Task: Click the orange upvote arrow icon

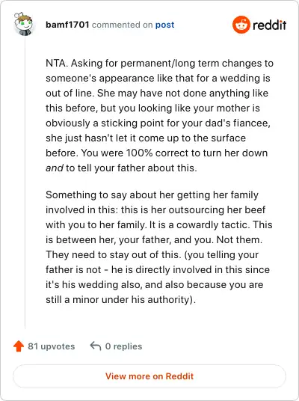Action: click(19, 346)
